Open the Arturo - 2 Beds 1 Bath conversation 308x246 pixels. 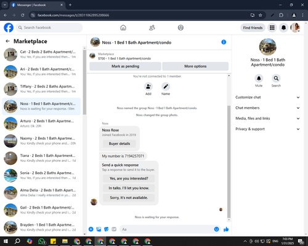point(41,124)
